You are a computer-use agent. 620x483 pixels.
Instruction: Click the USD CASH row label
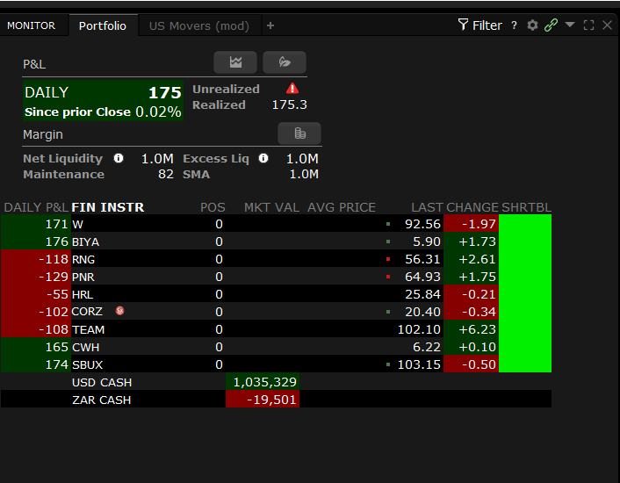coord(102,382)
